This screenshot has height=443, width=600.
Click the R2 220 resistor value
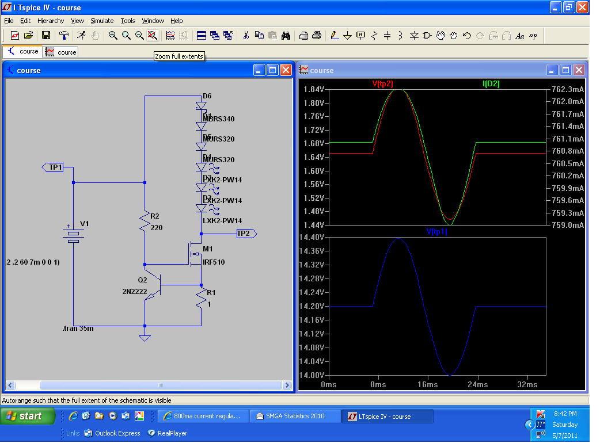(157, 227)
